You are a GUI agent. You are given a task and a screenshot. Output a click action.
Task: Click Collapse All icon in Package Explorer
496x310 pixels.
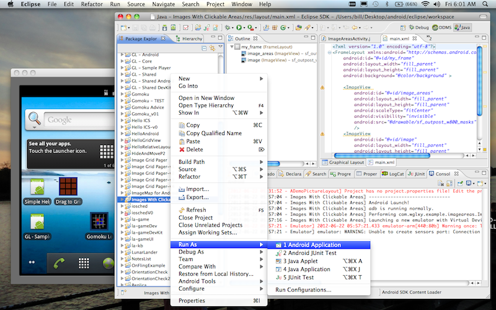(205, 48)
